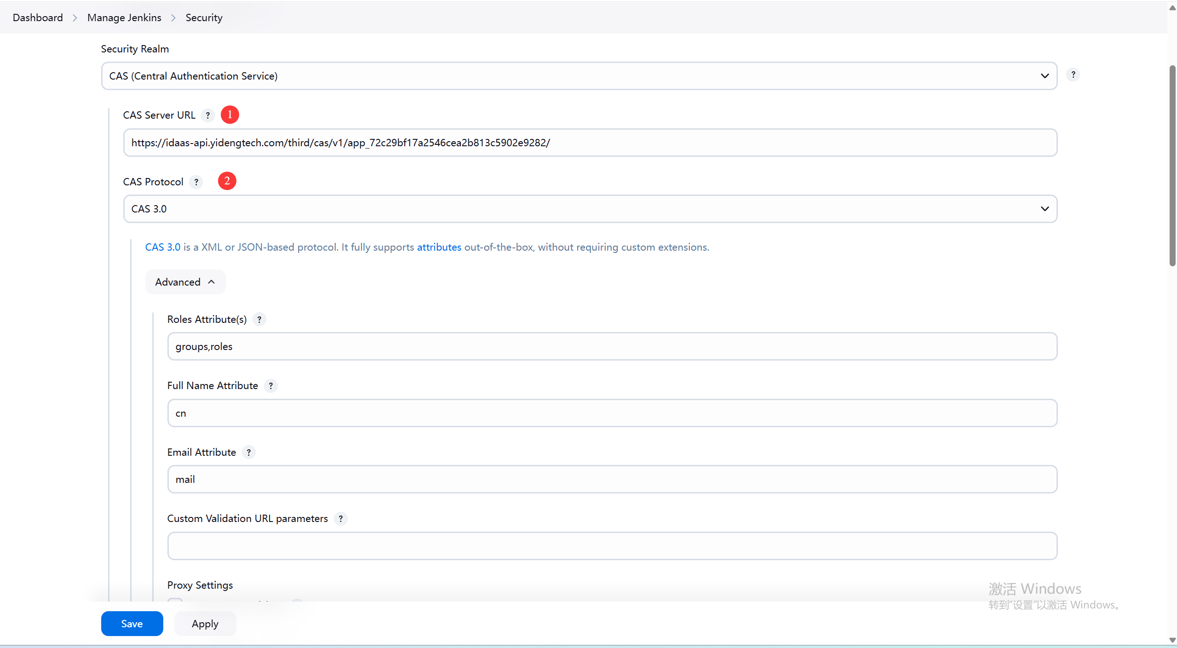Click help icon beside CAS Protocol
Image resolution: width=1177 pixels, height=648 pixels.
(196, 182)
